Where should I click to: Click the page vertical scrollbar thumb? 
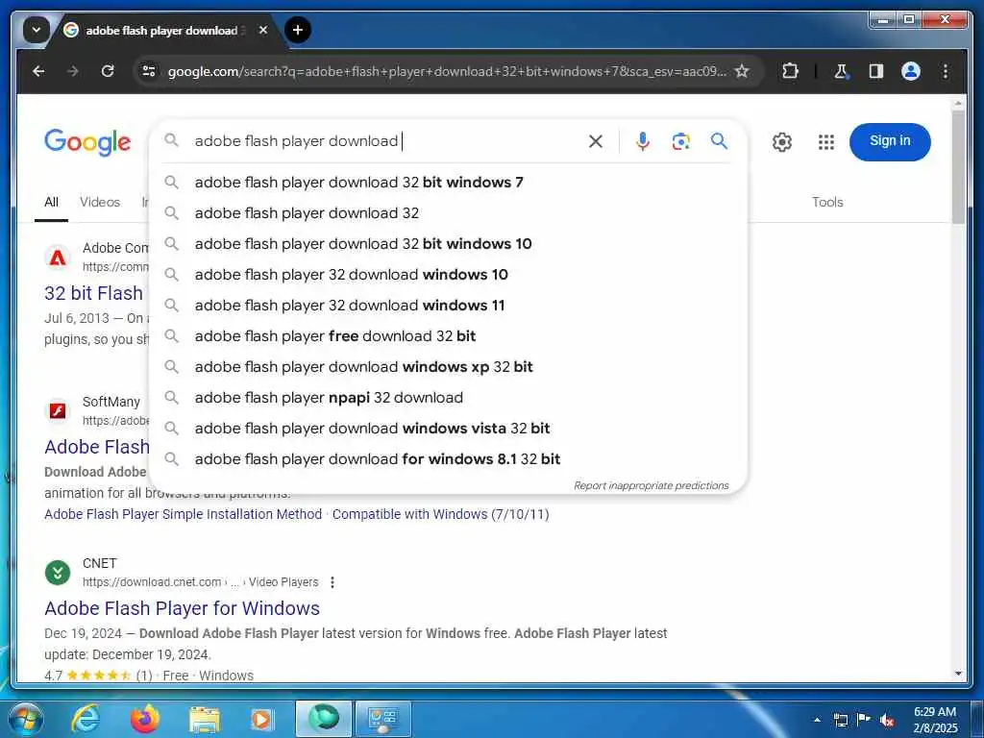click(x=958, y=166)
